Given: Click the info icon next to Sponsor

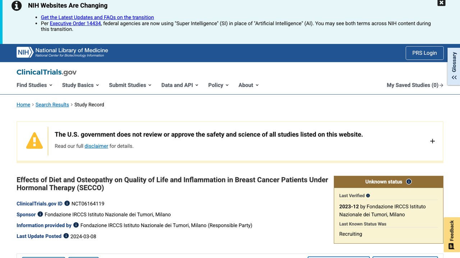Looking at the screenshot, I should [x=40, y=214].
